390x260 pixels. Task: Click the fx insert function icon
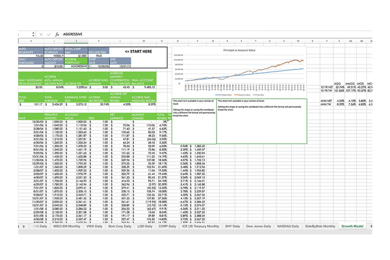57,34
